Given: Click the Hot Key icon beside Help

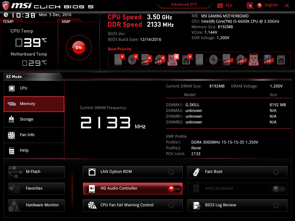Looking at the screenshot, I should (x=12, y=150).
